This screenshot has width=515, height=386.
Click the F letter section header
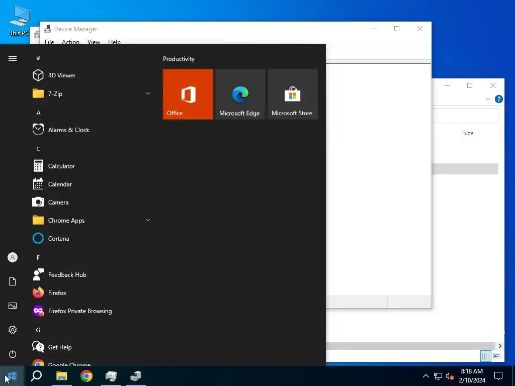(x=38, y=258)
